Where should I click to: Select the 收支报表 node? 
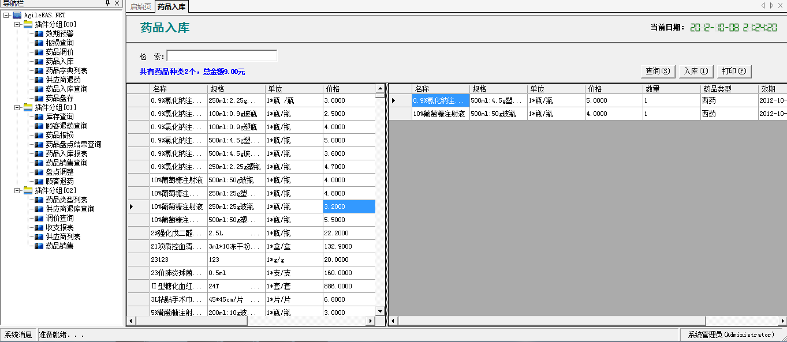[59, 227]
